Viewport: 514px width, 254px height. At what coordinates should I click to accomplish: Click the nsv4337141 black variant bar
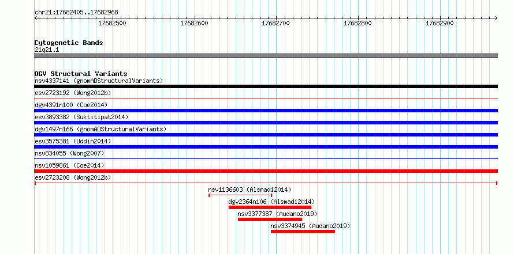pos(266,86)
